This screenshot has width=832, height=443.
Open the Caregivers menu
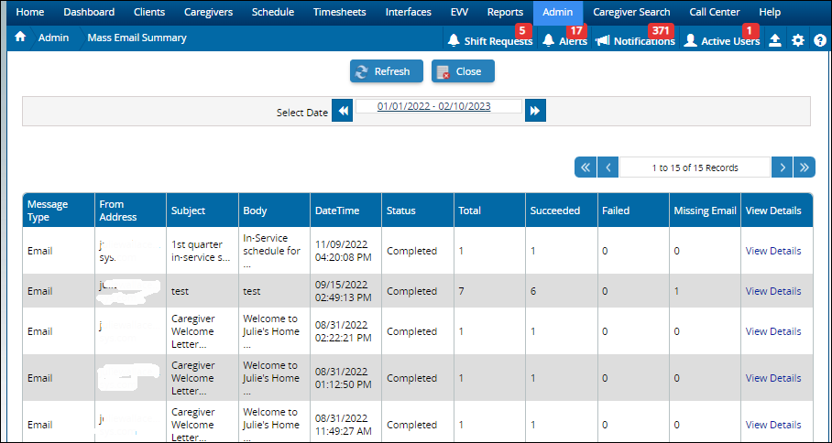click(209, 12)
